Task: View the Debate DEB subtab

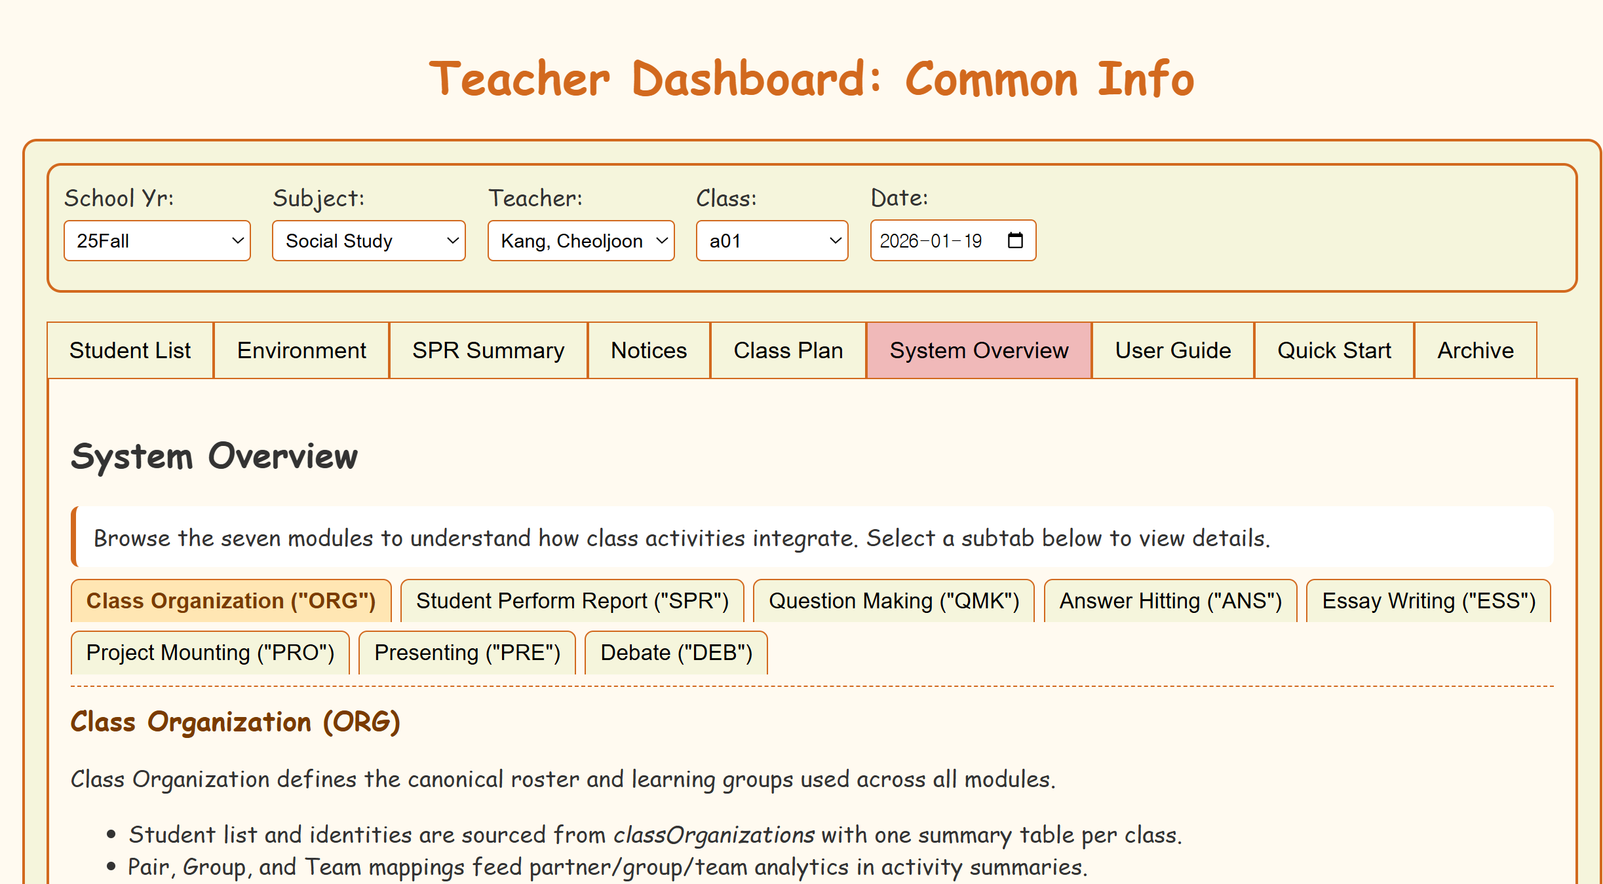Action: (x=676, y=652)
